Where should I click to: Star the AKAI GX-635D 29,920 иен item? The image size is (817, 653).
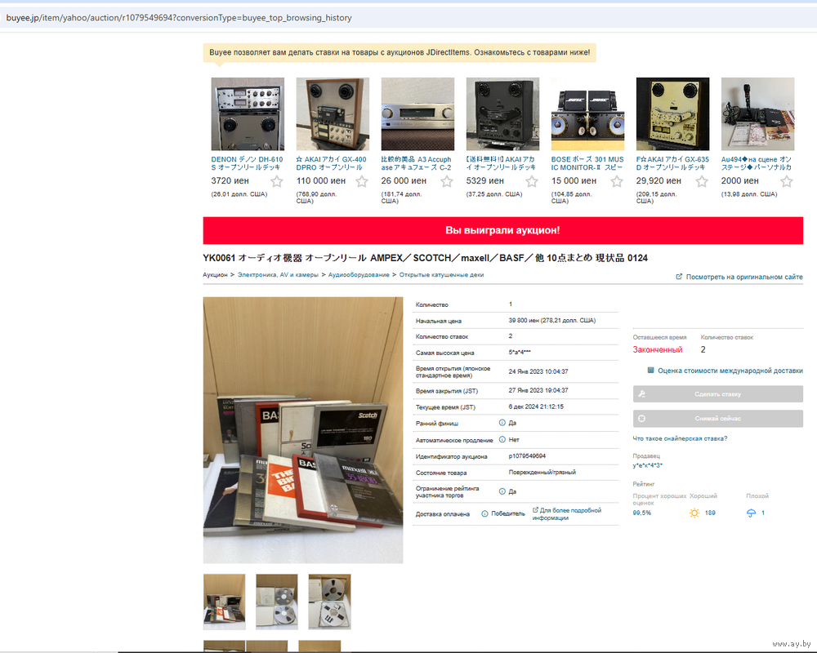pyautogui.click(x=702, y=181)
